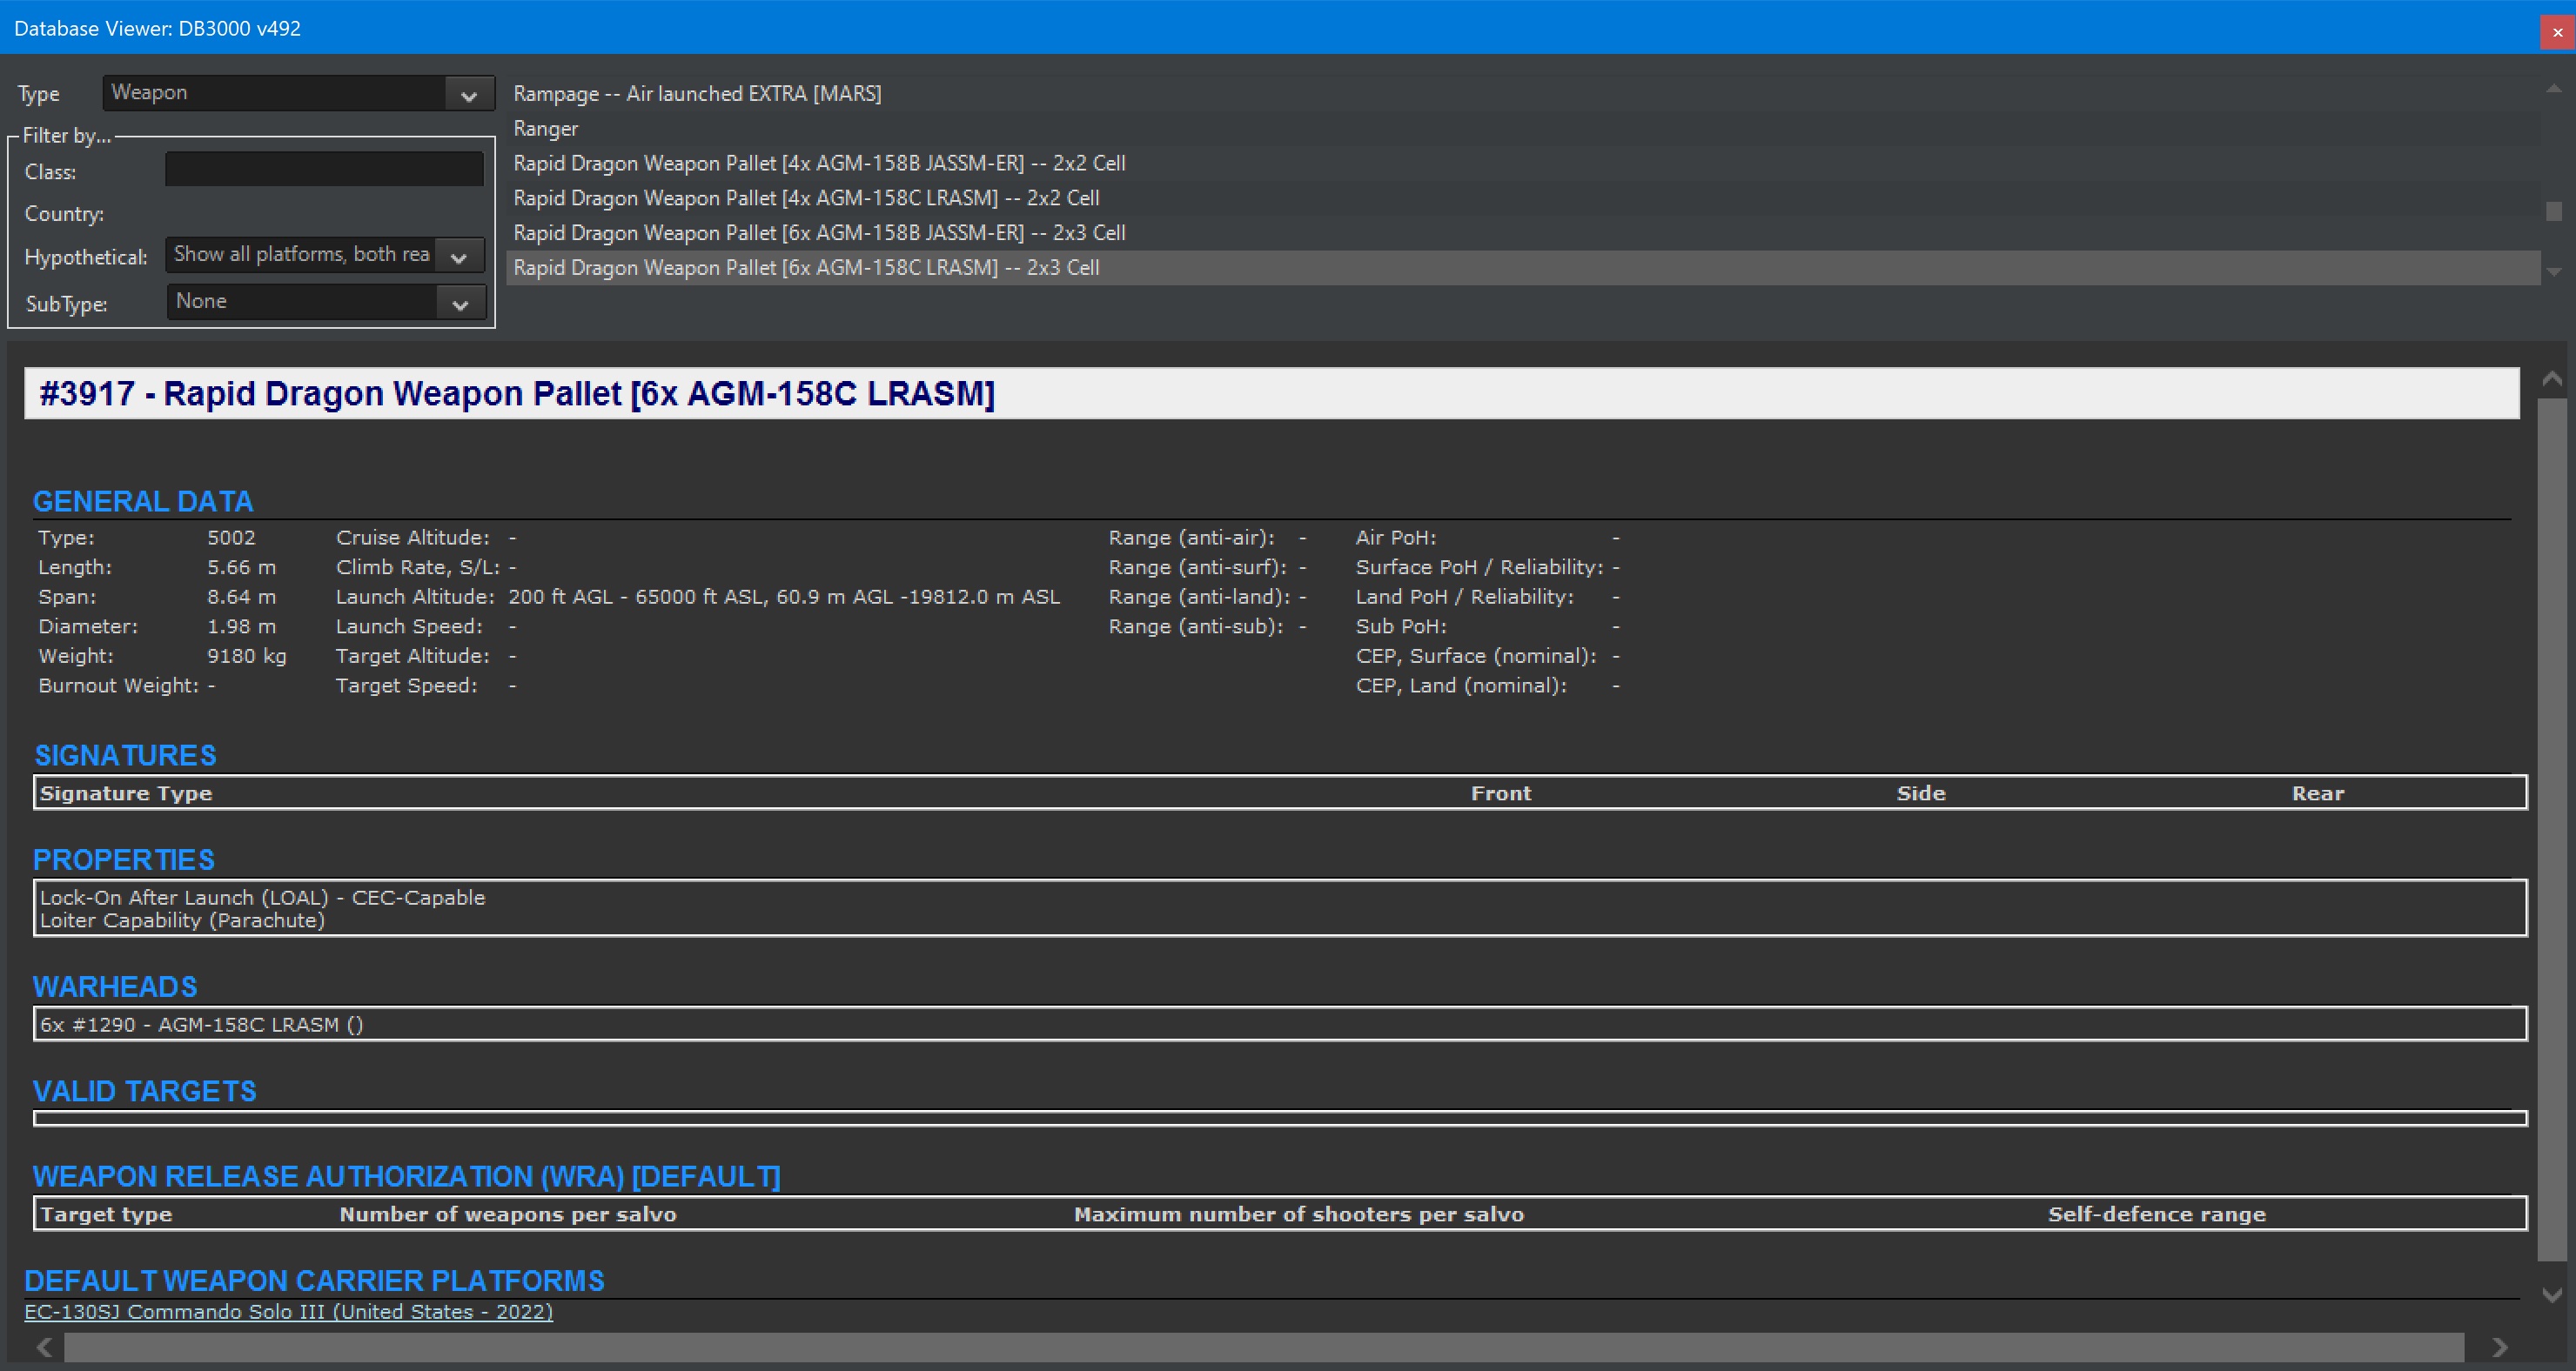Click the horizontal scrollbar thumb
This screenshot has width=2576, height=1371.
click(1264, 1347)
